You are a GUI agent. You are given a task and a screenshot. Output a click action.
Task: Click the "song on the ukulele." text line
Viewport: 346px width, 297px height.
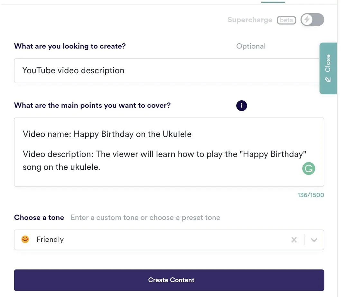pos(61,167)
